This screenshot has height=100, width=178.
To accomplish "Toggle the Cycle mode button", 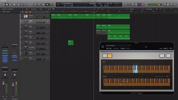I will click(x=126, y=5).
